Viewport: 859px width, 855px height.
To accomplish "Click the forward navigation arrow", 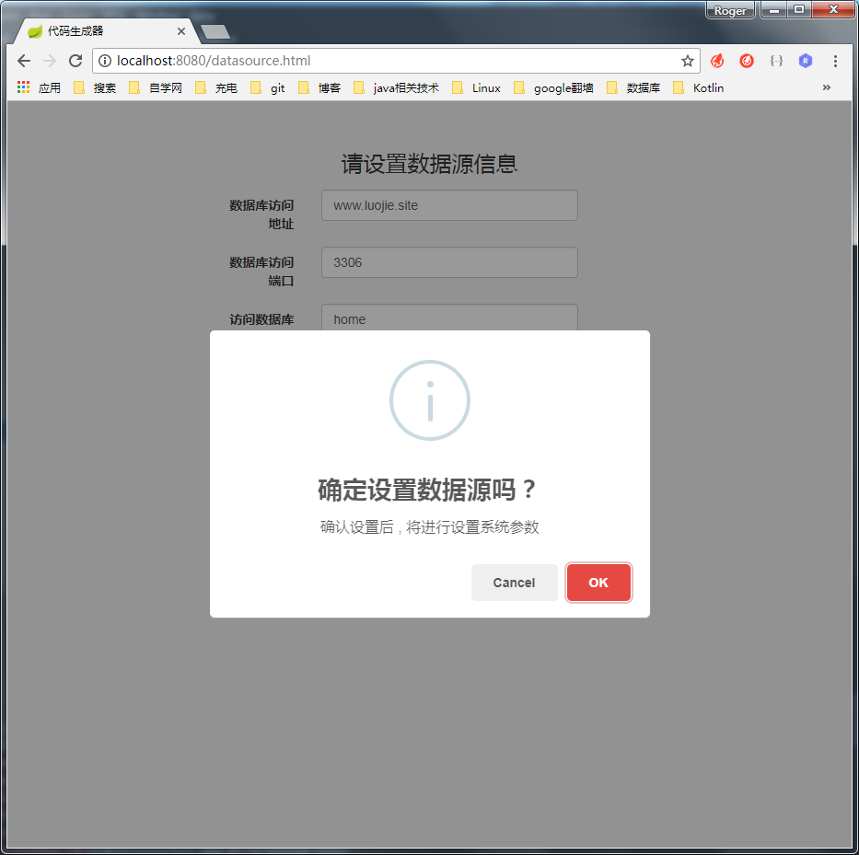I will [x=50, y=60].
